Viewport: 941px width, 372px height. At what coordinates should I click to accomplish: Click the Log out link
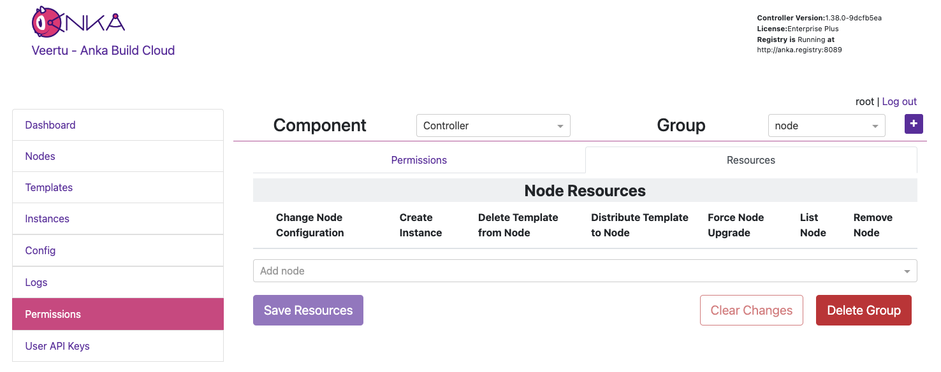899,101
